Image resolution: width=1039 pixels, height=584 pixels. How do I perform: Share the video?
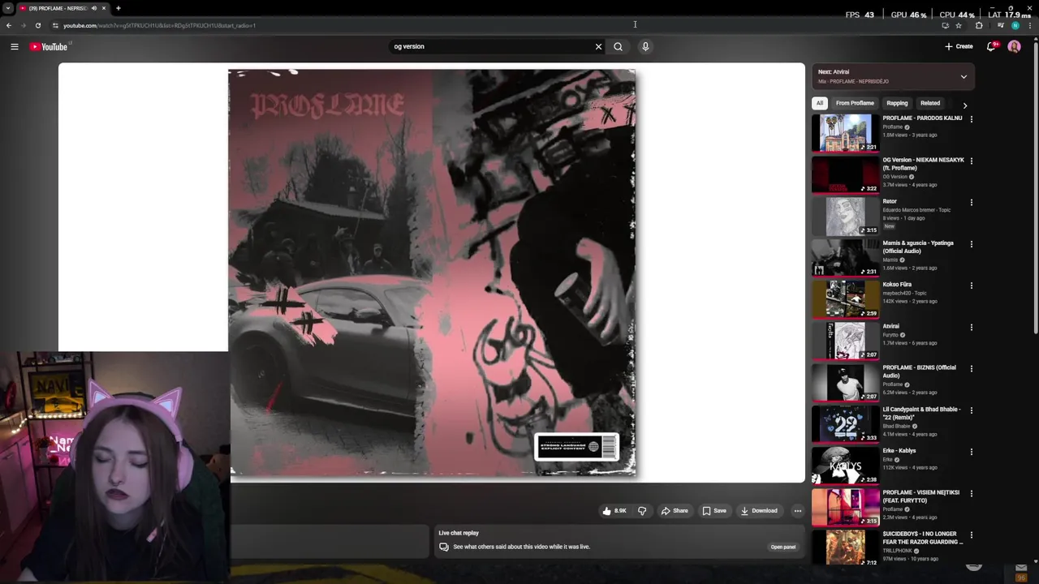(x=675, y=511)
